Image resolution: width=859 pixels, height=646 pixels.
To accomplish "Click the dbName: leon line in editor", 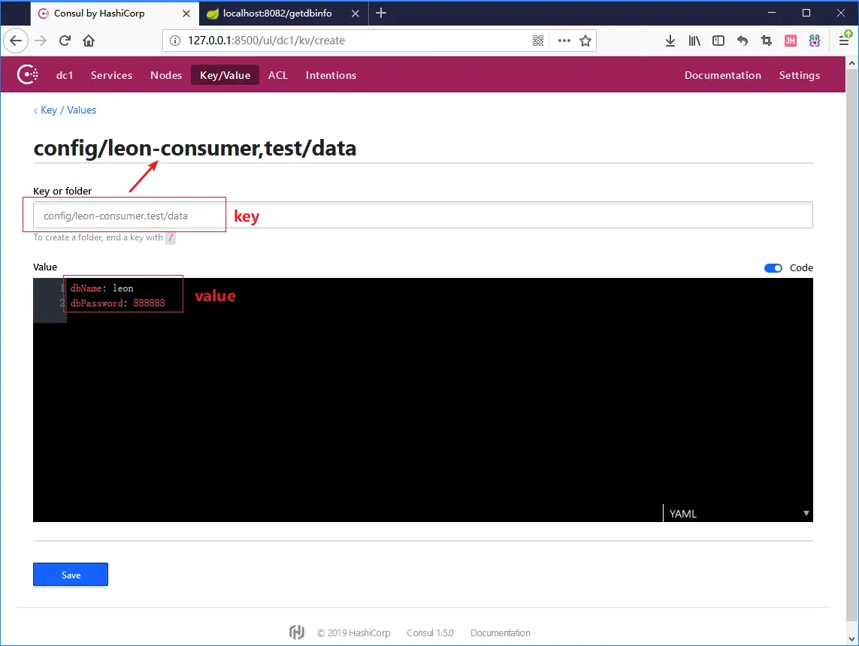I will [102, 288].
